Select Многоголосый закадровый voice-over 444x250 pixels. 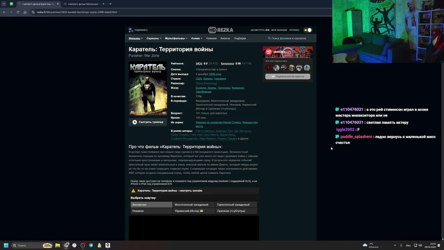pos(194,205)
